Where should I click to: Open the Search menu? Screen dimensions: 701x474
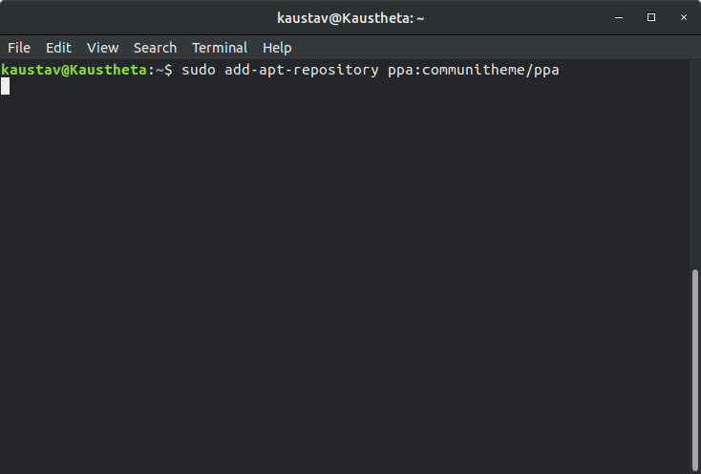pyautogui.click(x=155, y=48)
